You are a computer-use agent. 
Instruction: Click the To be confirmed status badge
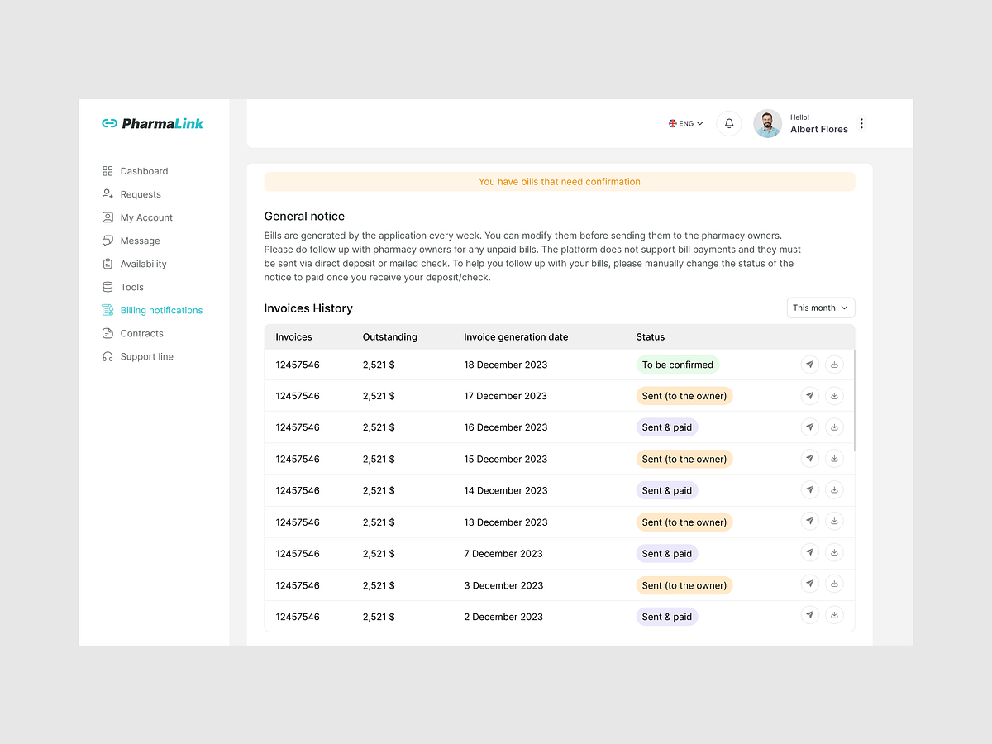[x=678, y=365]
